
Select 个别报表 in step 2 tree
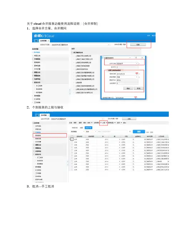point(38,132)
